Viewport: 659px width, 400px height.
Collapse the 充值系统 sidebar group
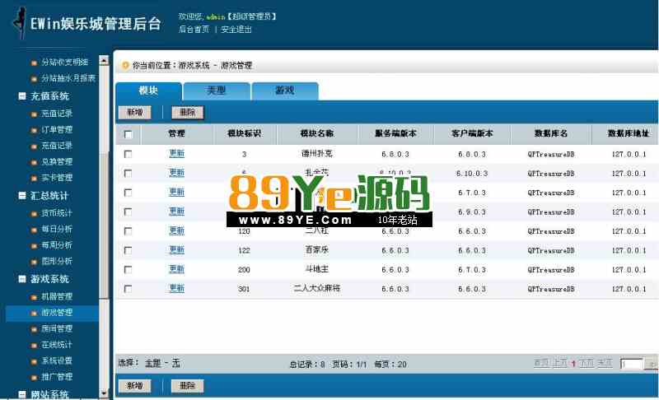22,95
